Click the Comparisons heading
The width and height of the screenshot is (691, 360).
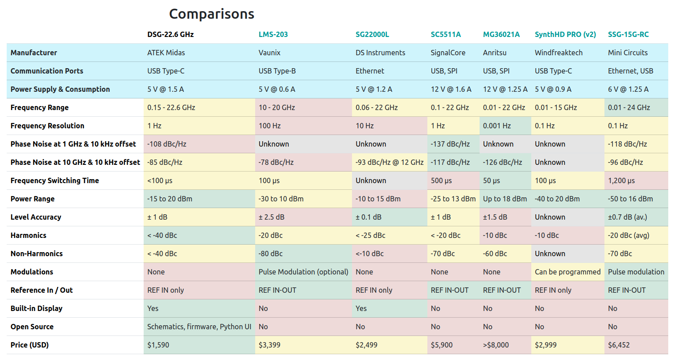pyautogui.click(x=211, y=14)
